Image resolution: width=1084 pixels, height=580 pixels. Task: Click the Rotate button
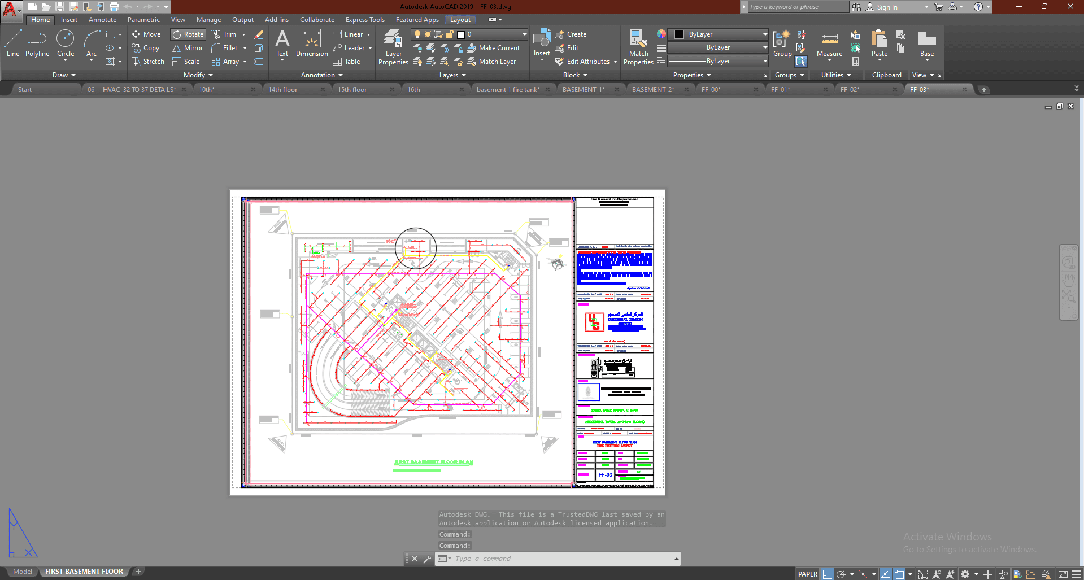188,34
